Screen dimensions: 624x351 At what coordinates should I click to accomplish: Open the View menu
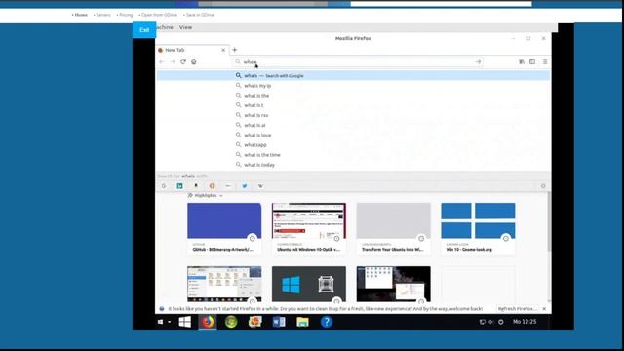185,27
